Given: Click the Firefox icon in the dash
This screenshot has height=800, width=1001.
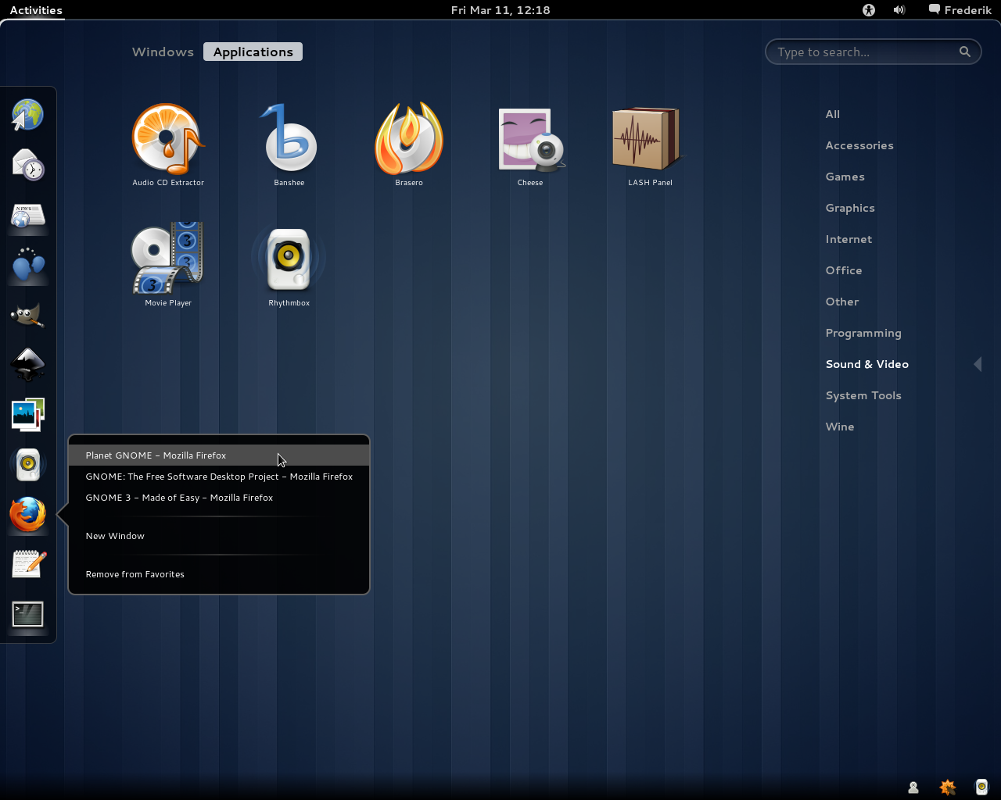Looking at the screenshot, I should (28, 515).
